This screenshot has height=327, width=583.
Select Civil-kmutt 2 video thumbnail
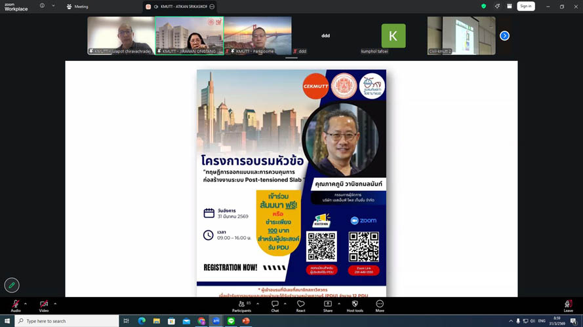[462, 35]
